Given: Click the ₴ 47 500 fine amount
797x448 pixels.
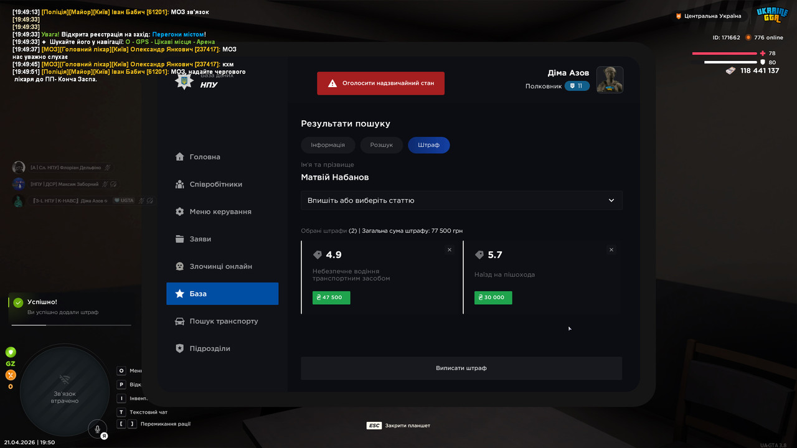Looking at the screenshot, I should pos(331,297).
